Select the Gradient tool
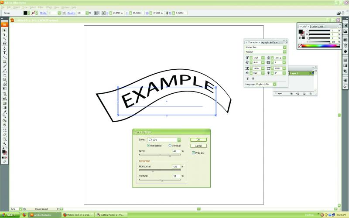This screenshot has height=218, width=349. [x=4, y=108]
